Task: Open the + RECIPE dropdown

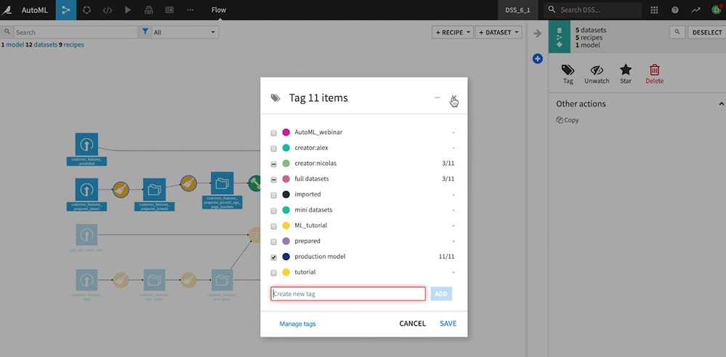Action: click(453, 33)
